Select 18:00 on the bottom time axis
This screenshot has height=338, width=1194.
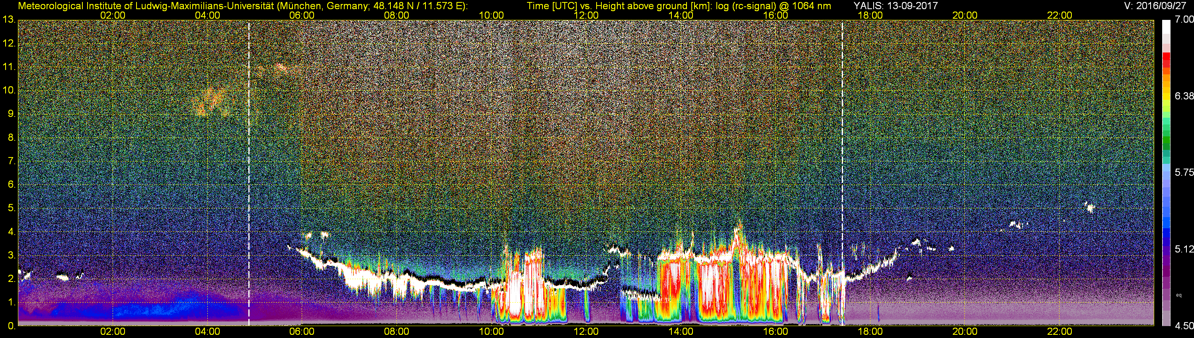click(x=870, y=332)
